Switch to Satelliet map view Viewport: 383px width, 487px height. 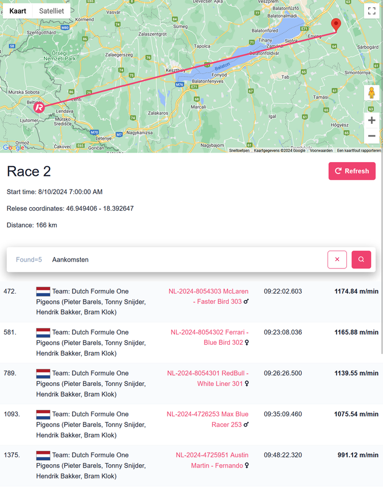[x=51, y=11]
